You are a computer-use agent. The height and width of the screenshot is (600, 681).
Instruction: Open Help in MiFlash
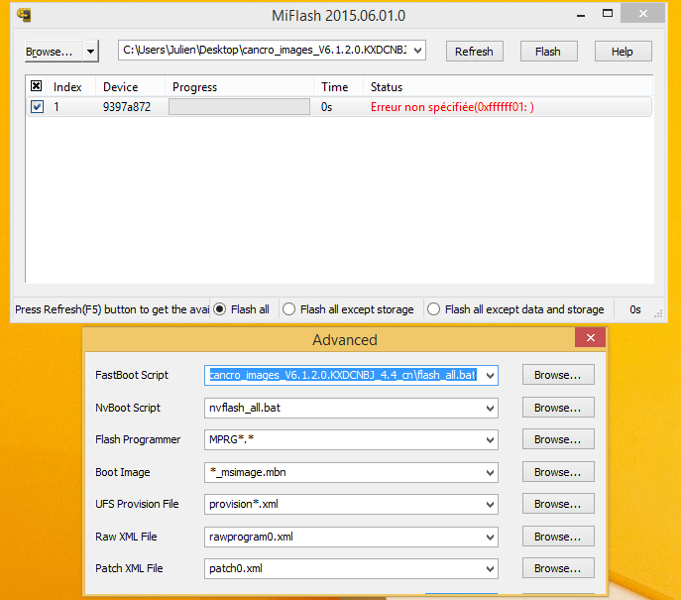point(623,52)
